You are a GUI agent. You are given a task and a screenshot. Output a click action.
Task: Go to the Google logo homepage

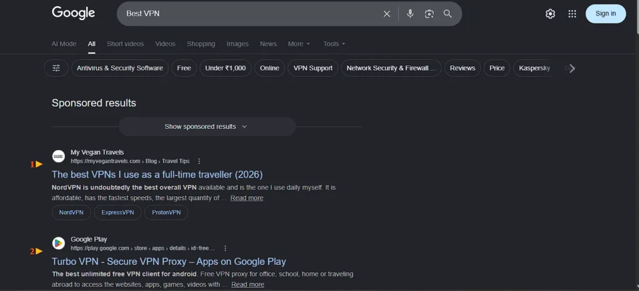point(74,13)
